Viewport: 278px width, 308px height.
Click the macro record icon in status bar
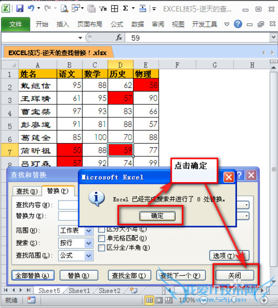coord(31,300)
